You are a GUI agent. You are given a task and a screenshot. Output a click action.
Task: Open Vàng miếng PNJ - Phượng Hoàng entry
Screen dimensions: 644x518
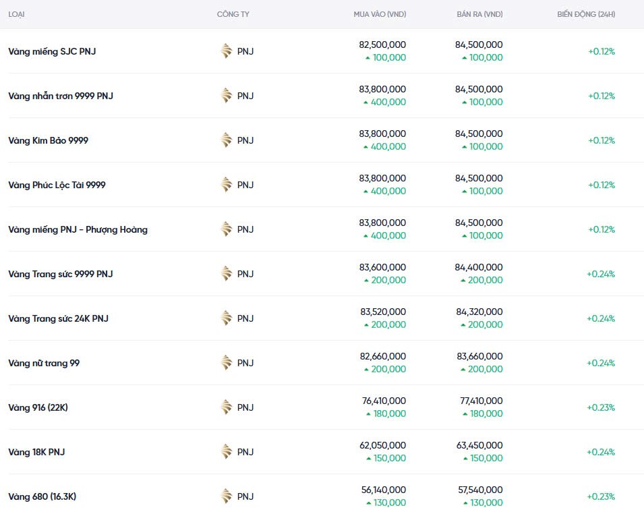78,229
